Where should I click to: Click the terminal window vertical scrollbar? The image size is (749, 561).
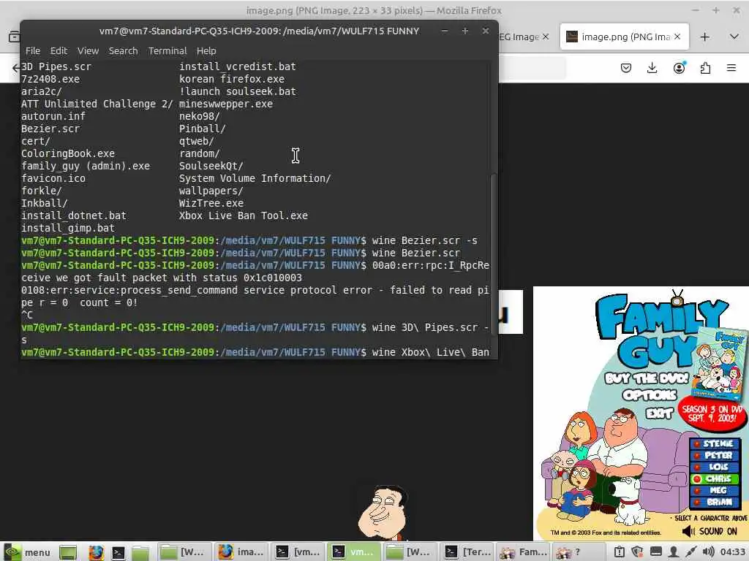point(494,255)
